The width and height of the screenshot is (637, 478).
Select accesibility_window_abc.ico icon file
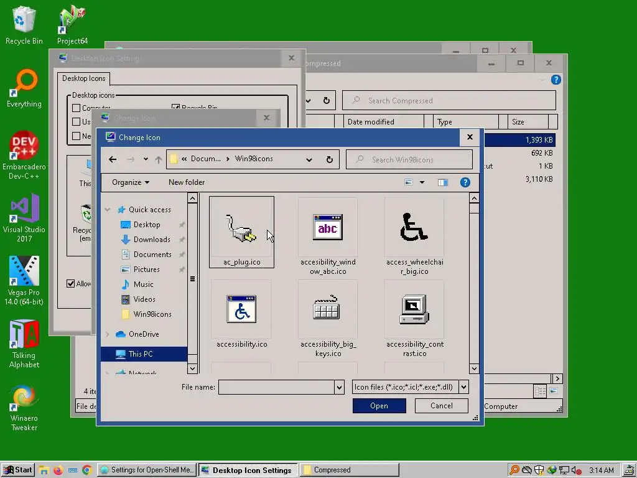coord(328,237)
